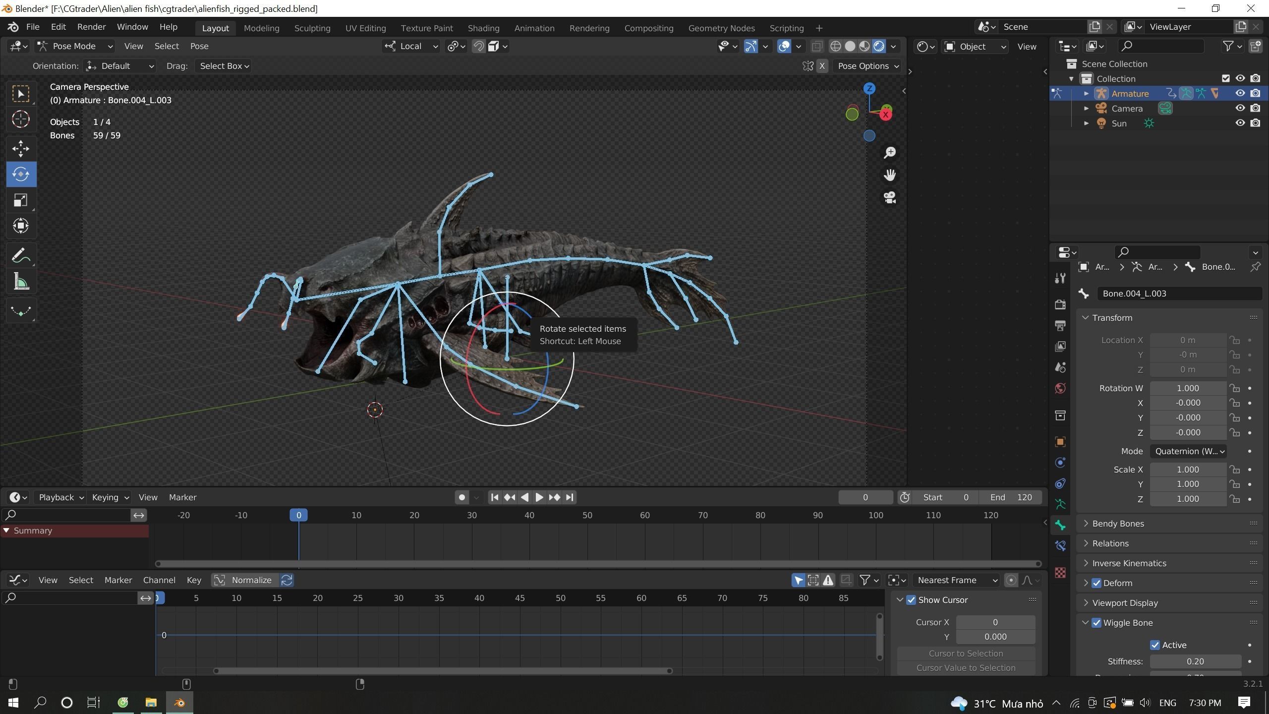Click the Cursor to Selection button
The image size is (1269, 714).
[965, 654]
